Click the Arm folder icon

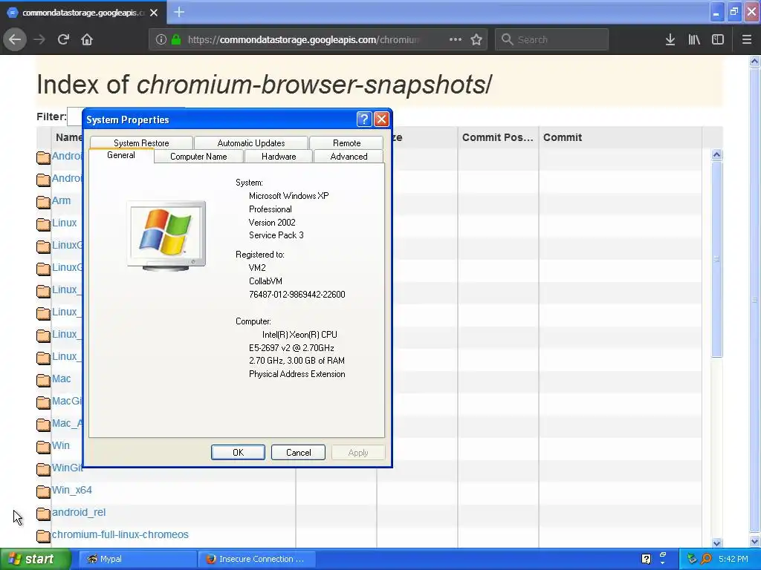point(43,201)
